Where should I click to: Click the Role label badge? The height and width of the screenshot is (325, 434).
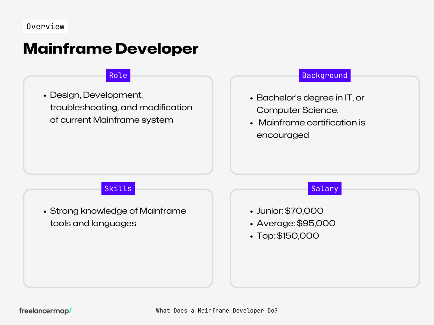tap(118, 75)
